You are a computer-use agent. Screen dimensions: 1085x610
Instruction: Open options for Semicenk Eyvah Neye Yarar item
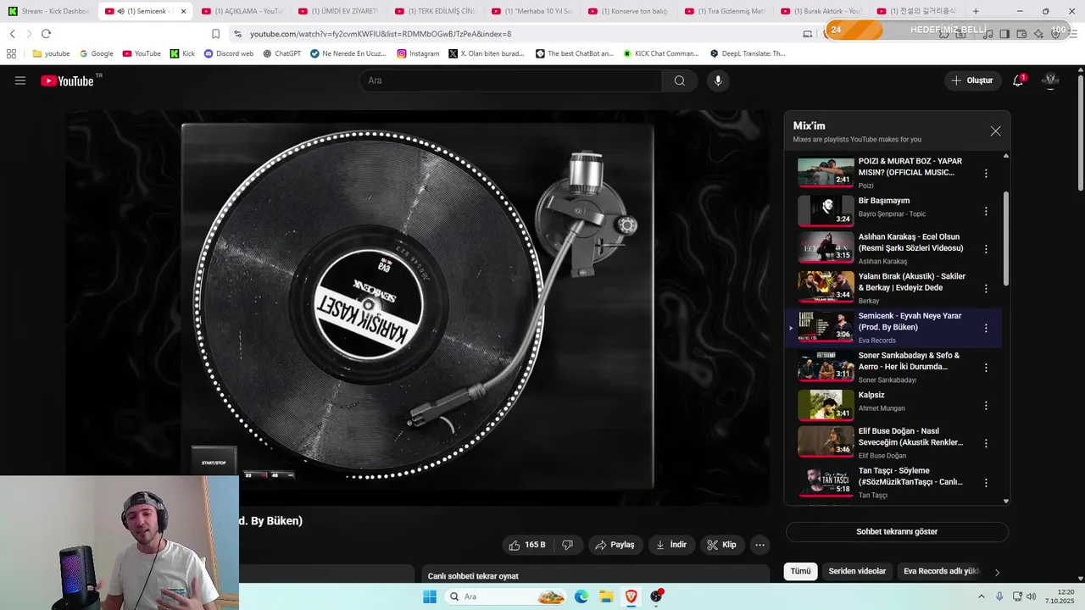pos(986,328)
